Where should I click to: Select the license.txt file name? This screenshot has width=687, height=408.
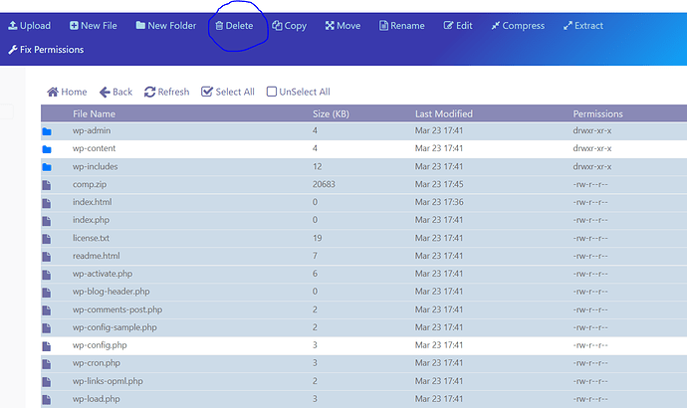pyautogui.click(x=91, y=238)
